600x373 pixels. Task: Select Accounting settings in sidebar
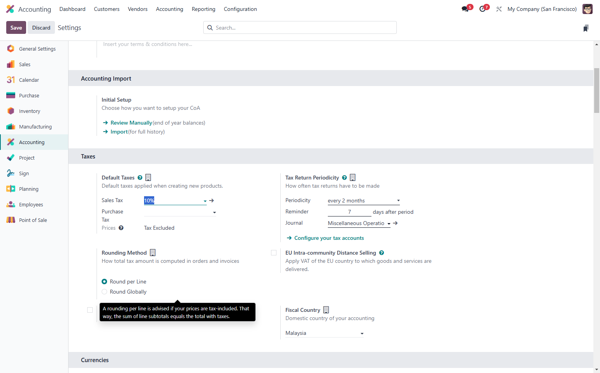tap(34, 142)
